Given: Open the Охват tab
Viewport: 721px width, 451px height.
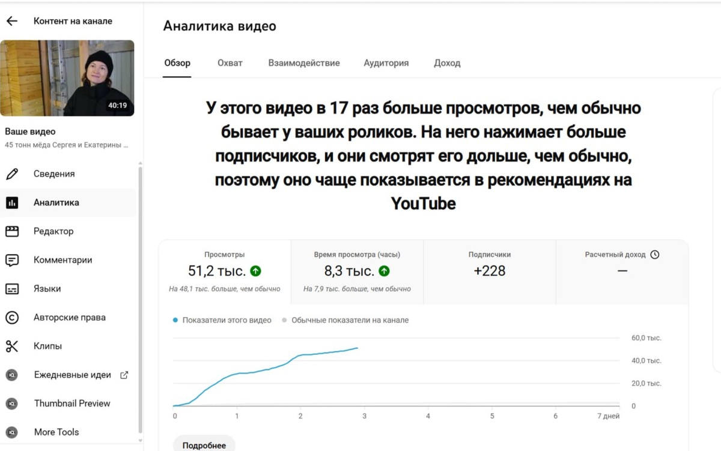Looking at the screenshot, I should click(x=230, y=63).
